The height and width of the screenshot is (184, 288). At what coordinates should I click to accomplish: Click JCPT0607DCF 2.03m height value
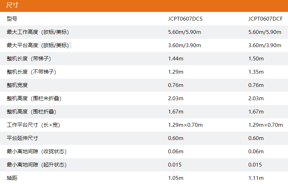[256, 98]
